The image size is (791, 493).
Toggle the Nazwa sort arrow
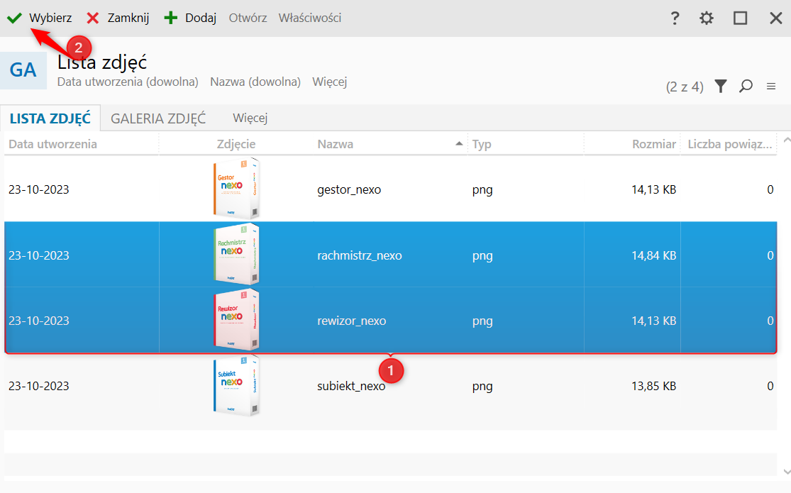click(x=459, y=144)
